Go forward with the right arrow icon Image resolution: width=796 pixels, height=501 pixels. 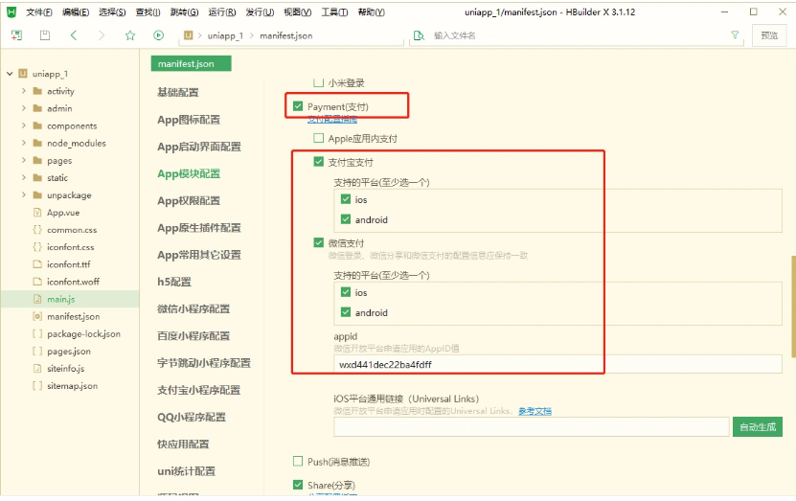pos(102,35)
